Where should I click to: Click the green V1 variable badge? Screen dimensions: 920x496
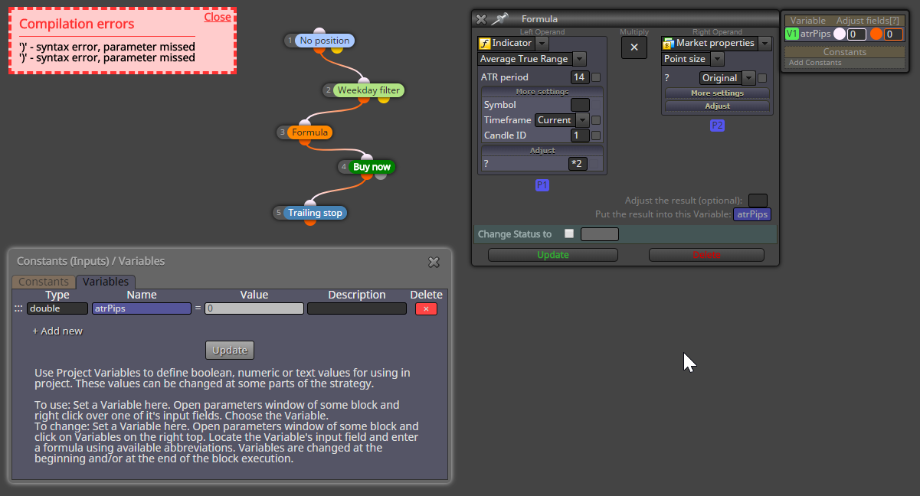[x=792, y=34]
